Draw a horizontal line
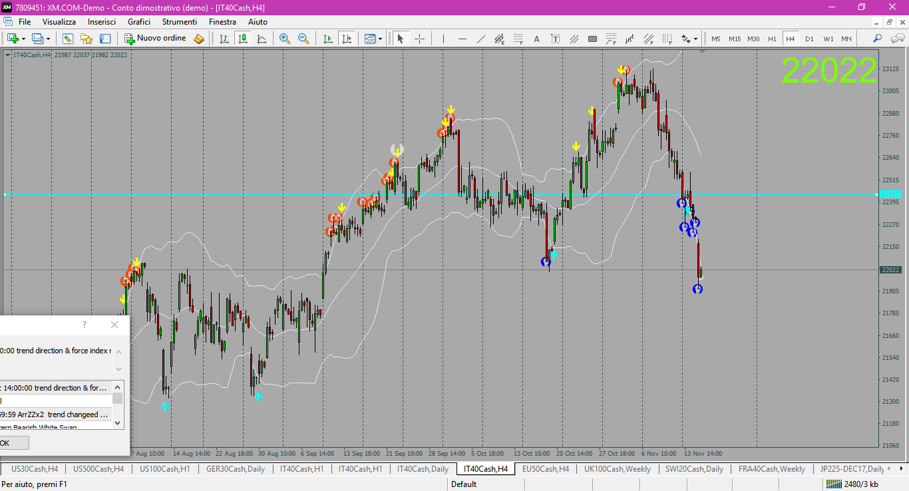Viewport: 909px width, 491px height. tap(462, 39)
